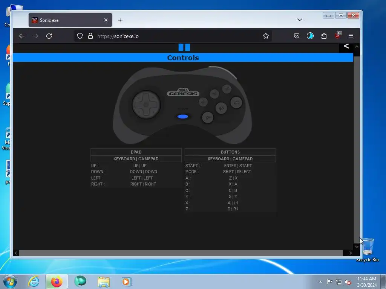Click the horizontal scrollbar left arrow
The height and width of the screenshot is (289, 386).
(16, 253)
